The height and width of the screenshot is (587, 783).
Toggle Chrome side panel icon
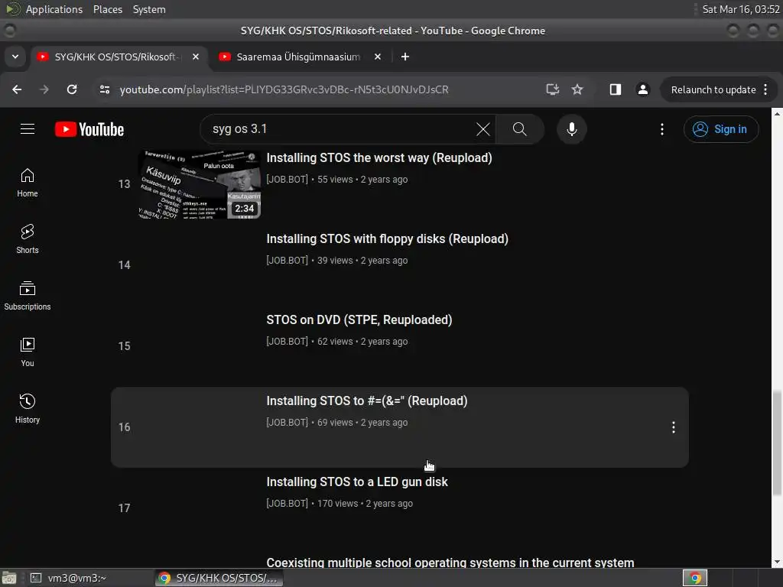(616, 89)
